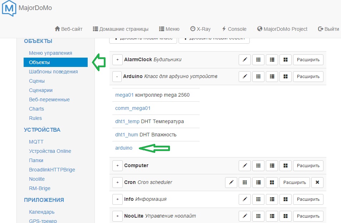This screenshot has width=341, height=223.
Task: Click the MajorDoMo logo icon
Action: coord(9,8)
